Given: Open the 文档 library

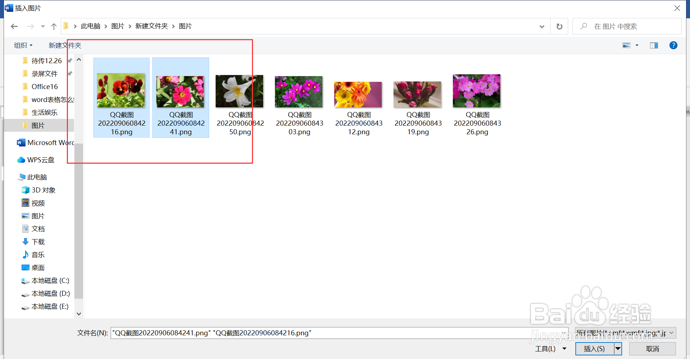Looking at the screenshot, I should coord(33,229).
